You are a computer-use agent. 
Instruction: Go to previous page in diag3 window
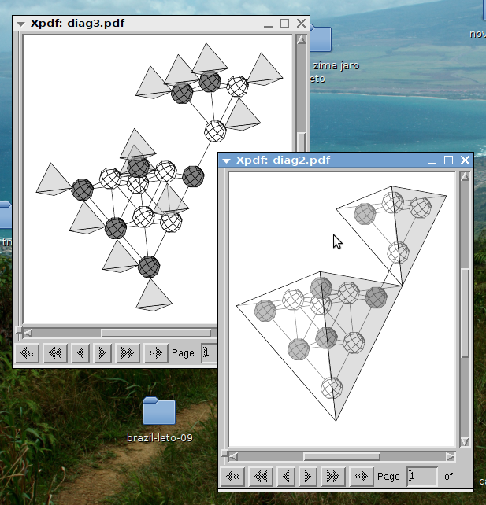click(80, 353)
